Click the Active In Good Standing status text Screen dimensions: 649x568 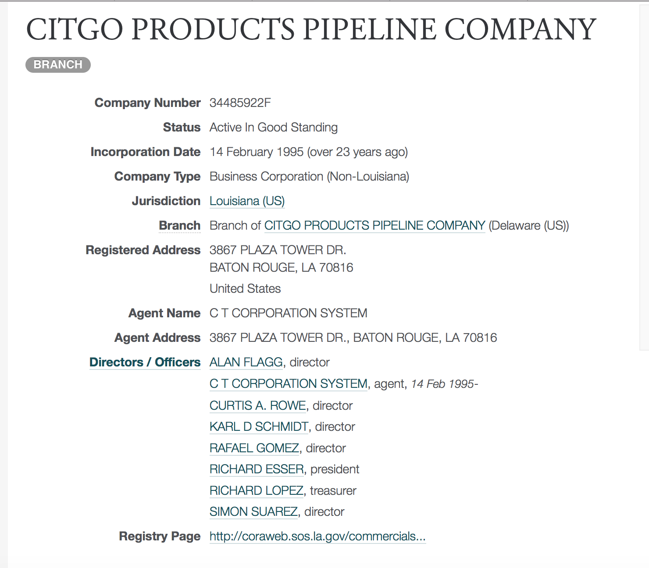click(x=273, y=128)
